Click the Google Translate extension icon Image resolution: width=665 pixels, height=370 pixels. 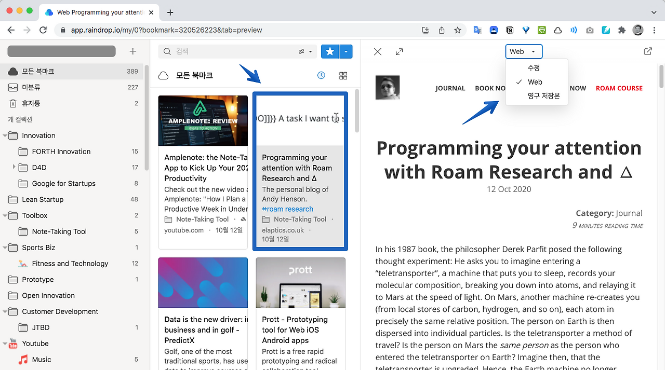477,30
